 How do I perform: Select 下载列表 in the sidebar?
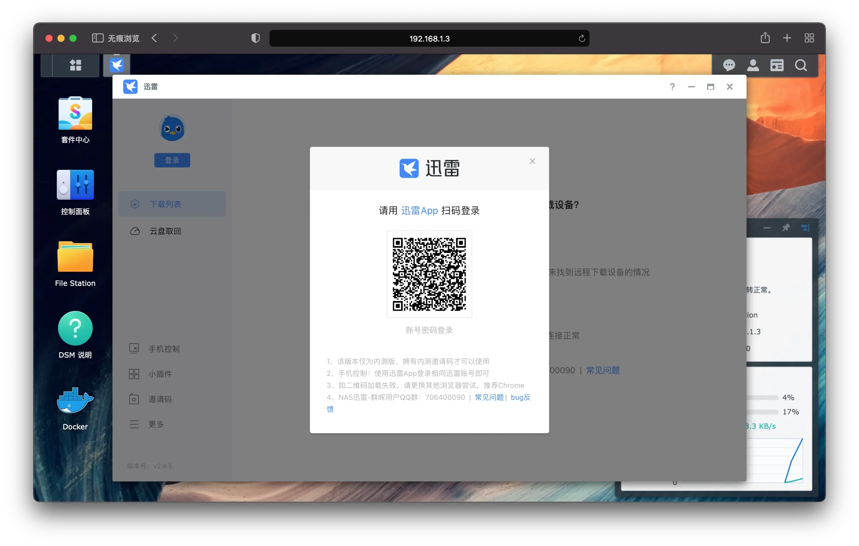[x=172, y=204]
